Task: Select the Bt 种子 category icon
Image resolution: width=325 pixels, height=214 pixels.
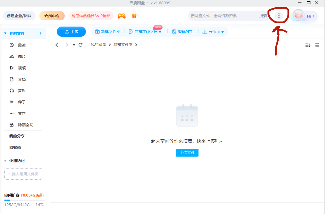Action: click(11, 102)
